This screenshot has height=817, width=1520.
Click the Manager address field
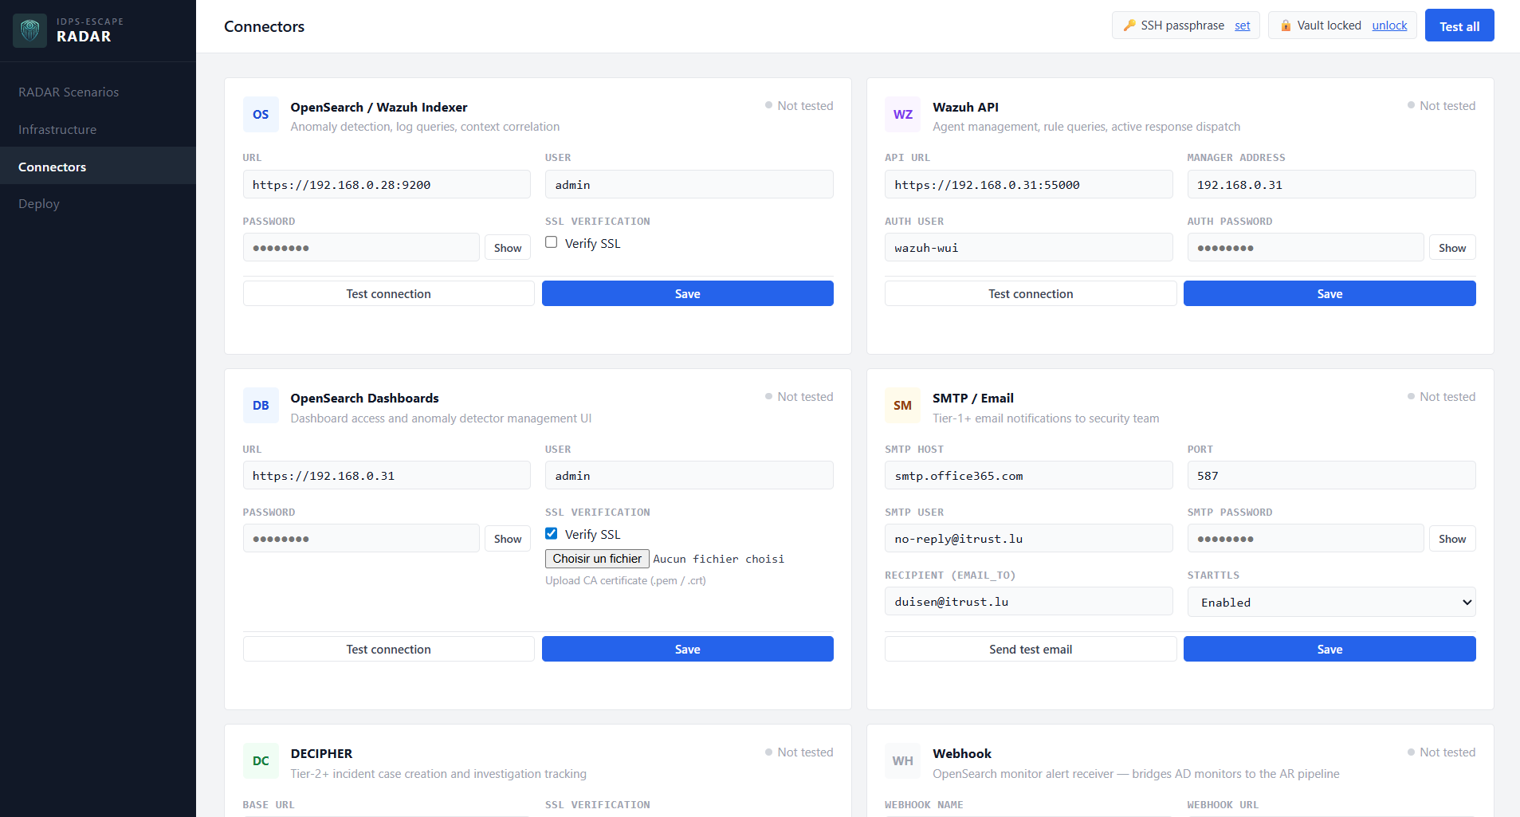(1331, 184)
